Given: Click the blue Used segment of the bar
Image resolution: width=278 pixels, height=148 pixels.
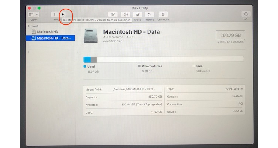Looking at the screenshot, I should (x=87, y=60).
